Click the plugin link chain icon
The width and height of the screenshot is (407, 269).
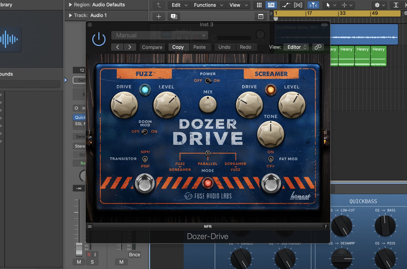pyautogui.click(x=318, y=47)
